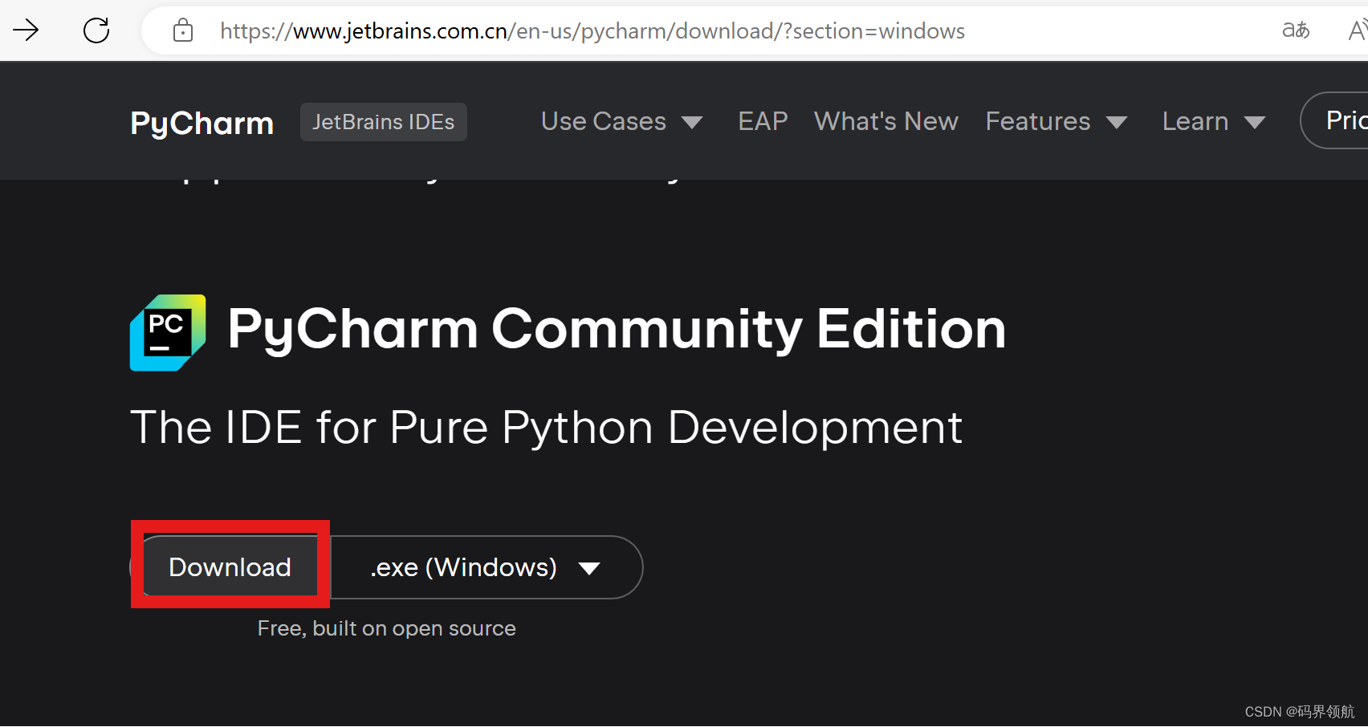
Task: Download PyCharm Community Edition
Action: point(230,567)
